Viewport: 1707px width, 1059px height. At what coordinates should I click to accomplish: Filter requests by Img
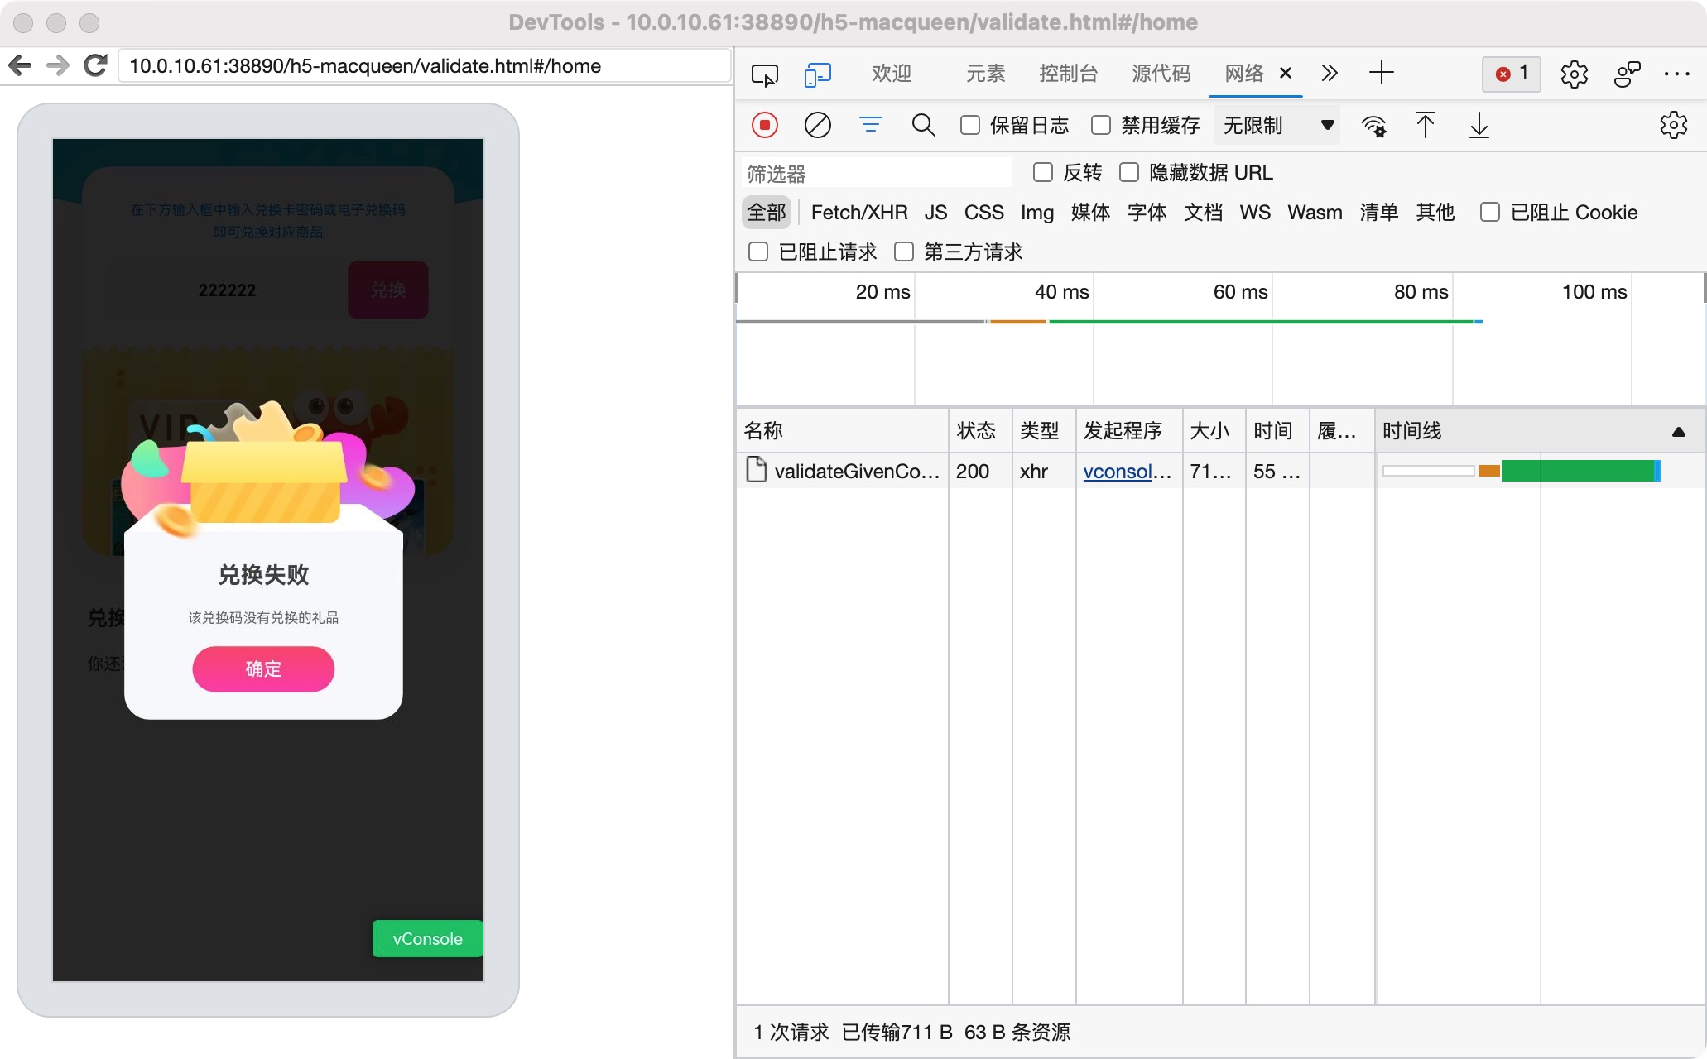coord(1037,213)
